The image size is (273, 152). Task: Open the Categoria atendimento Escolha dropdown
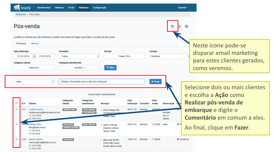click(x=79, y=68)
